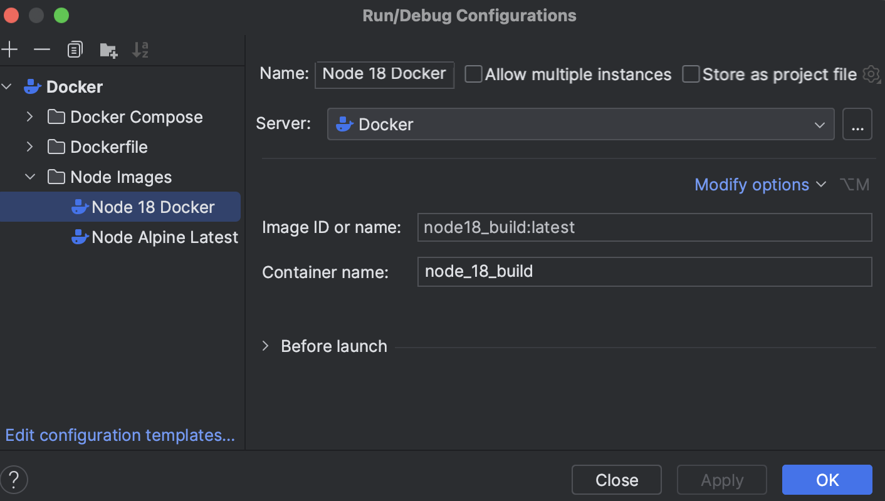Expand the Docker Compose folder

[x=29, y=117]
